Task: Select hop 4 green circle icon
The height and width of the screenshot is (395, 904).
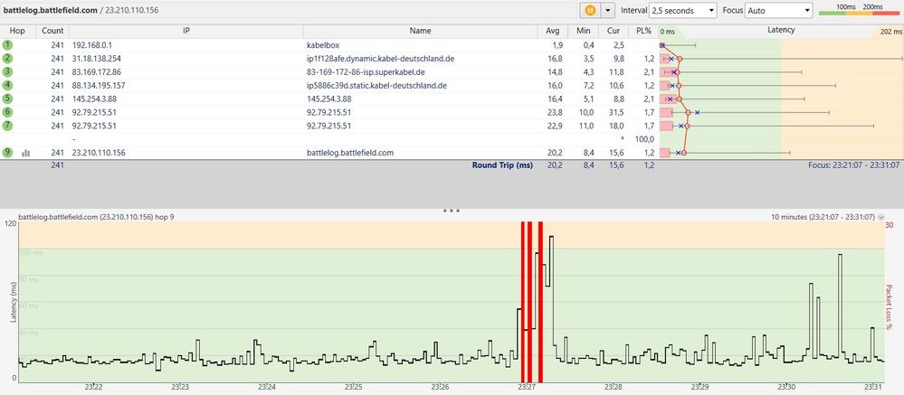Action: [x=7, y=85]
